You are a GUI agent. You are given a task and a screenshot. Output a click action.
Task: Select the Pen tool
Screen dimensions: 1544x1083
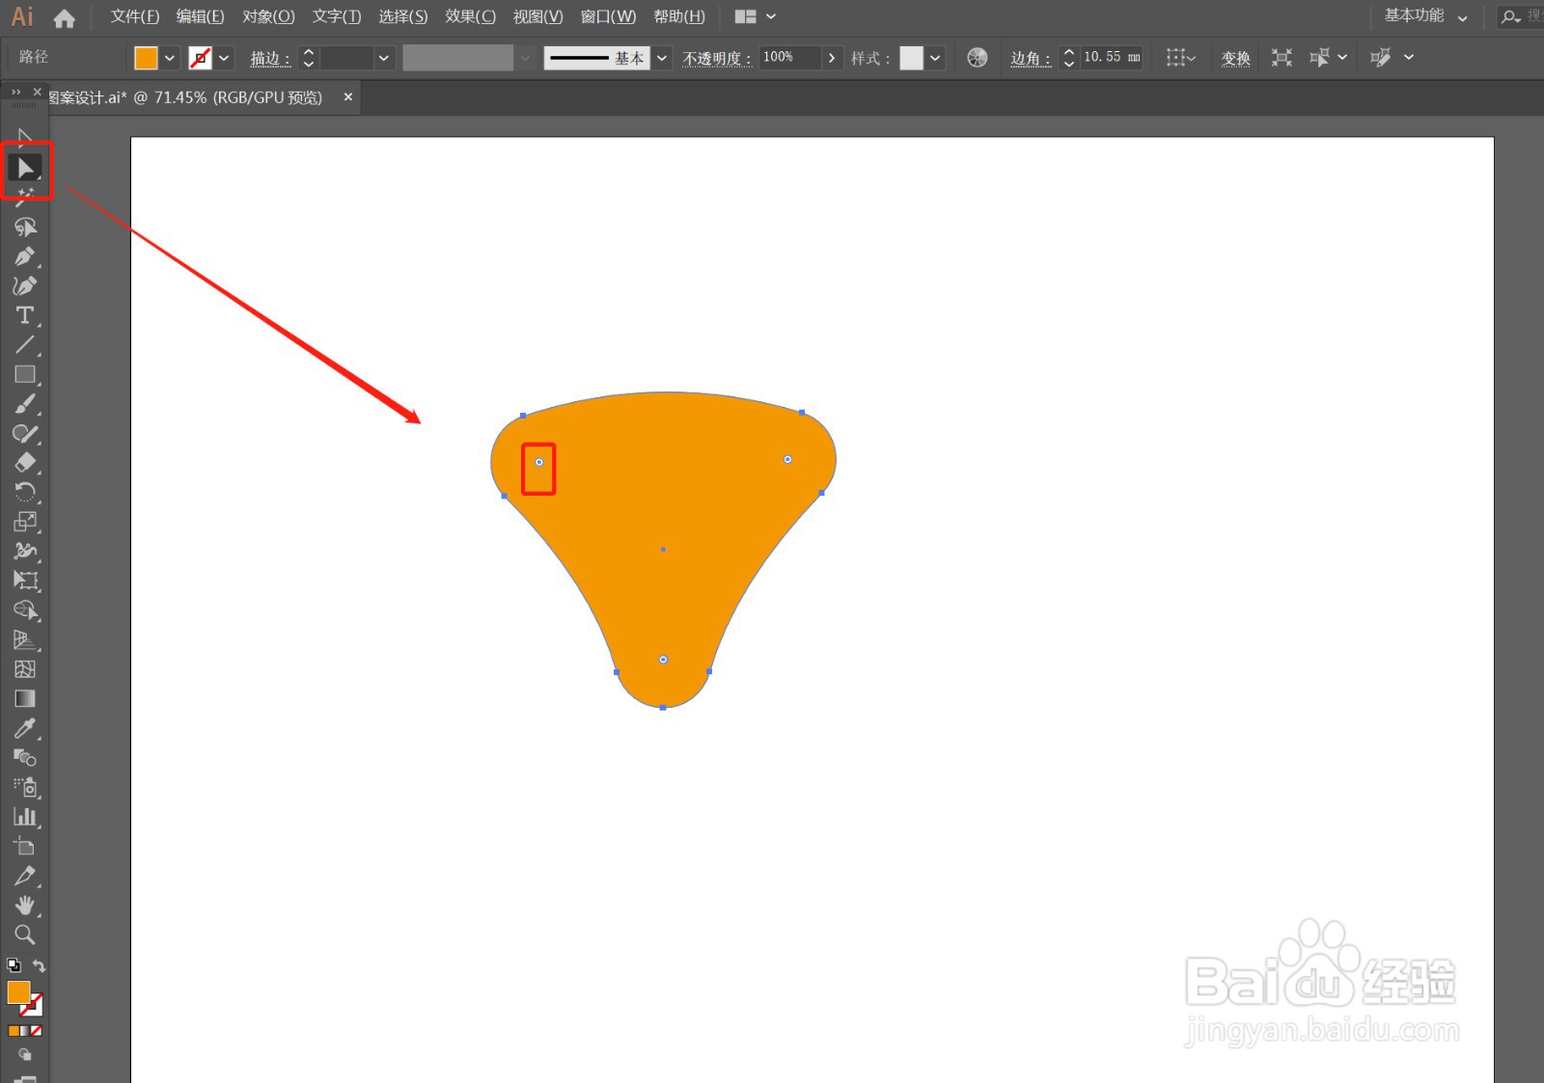click(x=25, y=257)
